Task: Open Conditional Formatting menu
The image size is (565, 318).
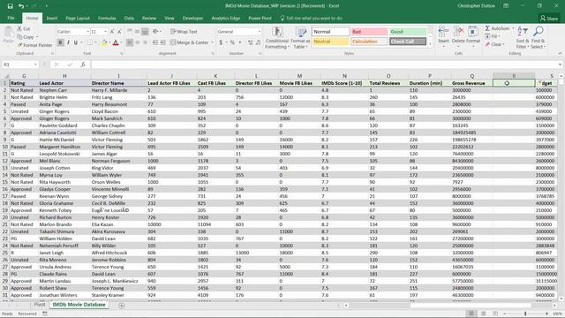Action: coord(276,37)
